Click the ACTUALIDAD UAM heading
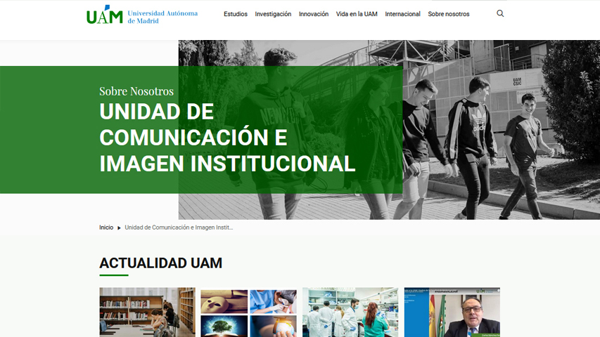 [160, 263]
